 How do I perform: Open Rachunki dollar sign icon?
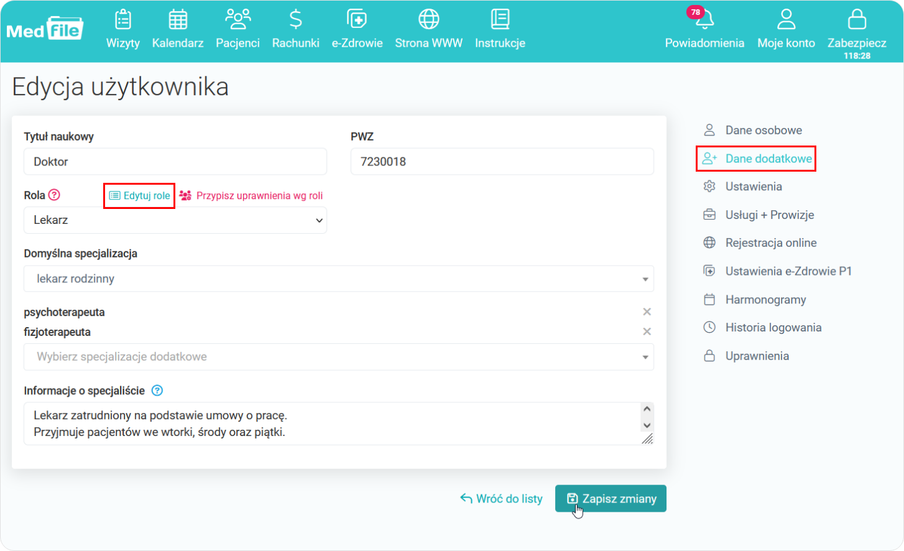click(296, 20)
